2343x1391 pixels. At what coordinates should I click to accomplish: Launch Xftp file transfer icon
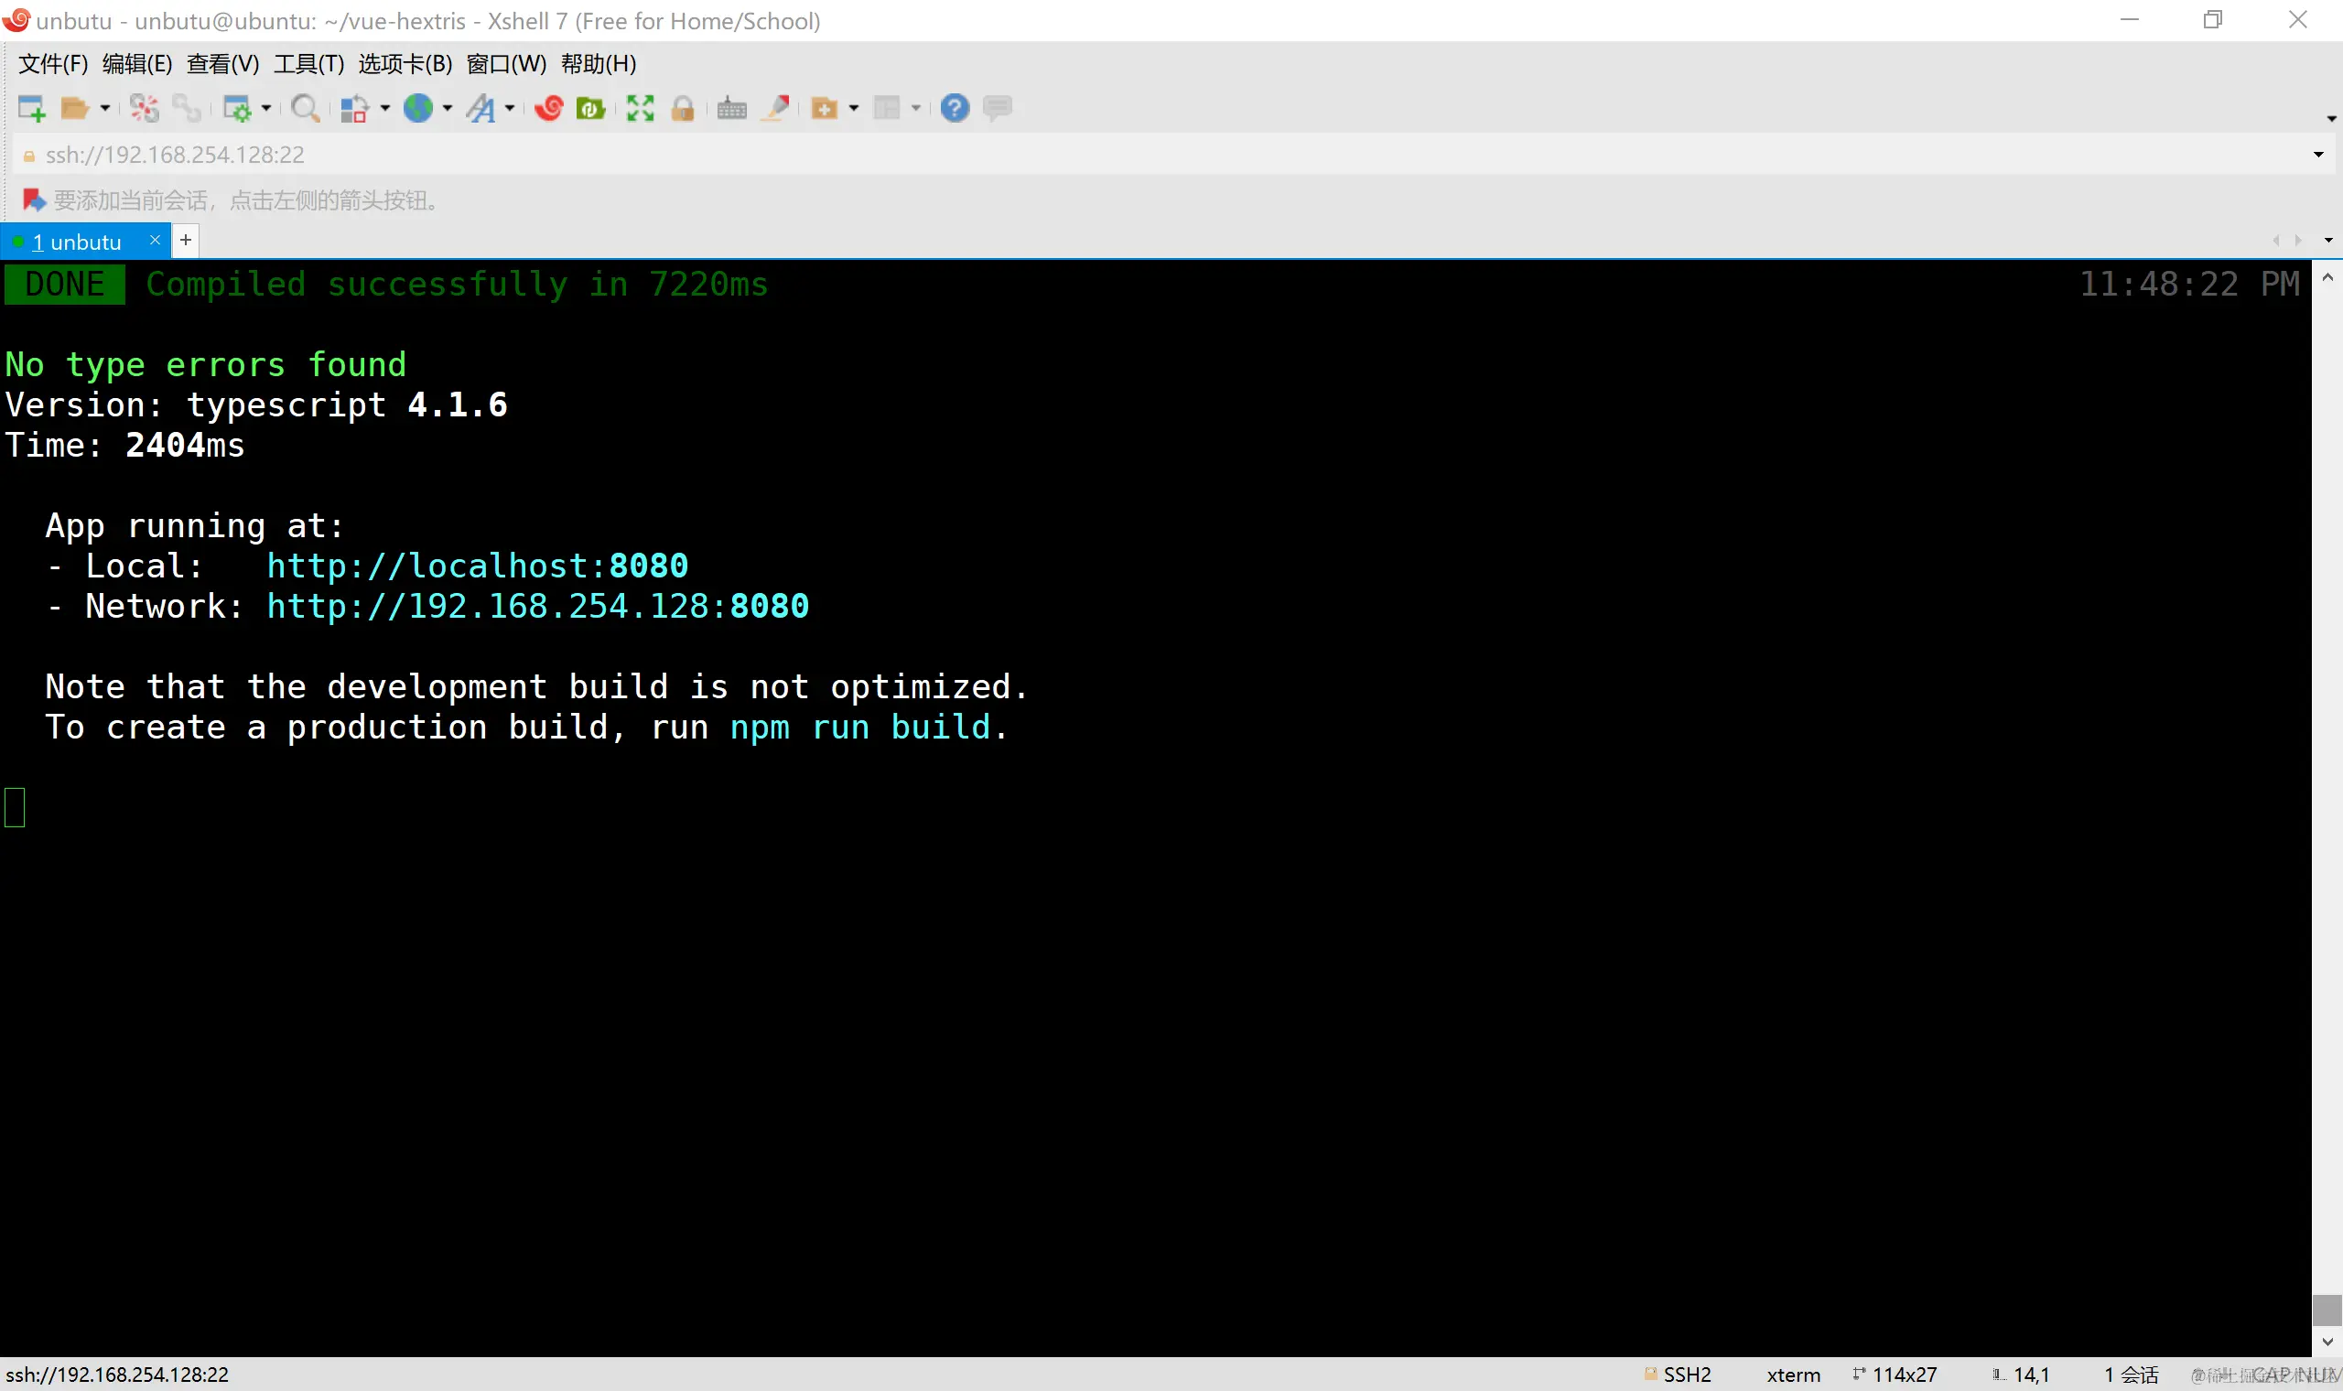coord(589,109)
